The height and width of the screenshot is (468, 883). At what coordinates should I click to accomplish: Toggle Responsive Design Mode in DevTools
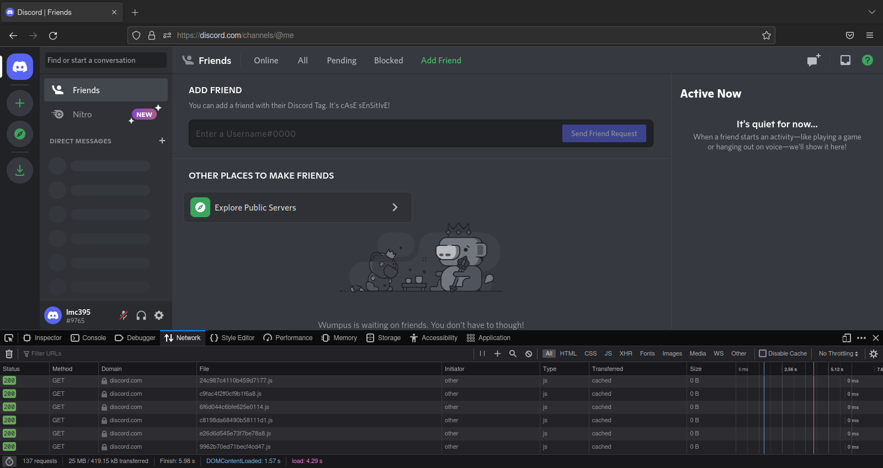coord(847,338)
